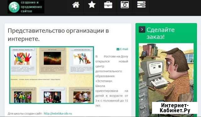Viewport: 201px width, 117px height.
Task: Open the http://estetika-cdo.ru link
Action: (x=58, y=114)
